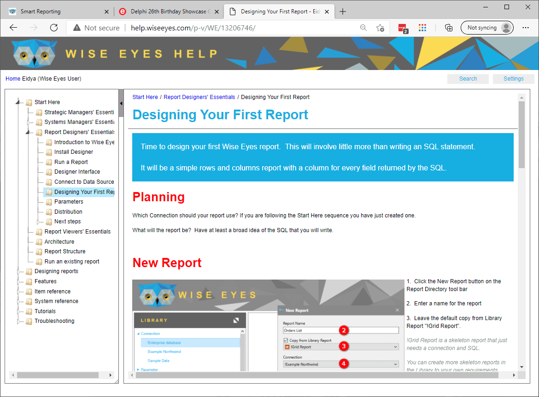
Task: Open the Report Structure topic
Action: (x=64, y=251)
